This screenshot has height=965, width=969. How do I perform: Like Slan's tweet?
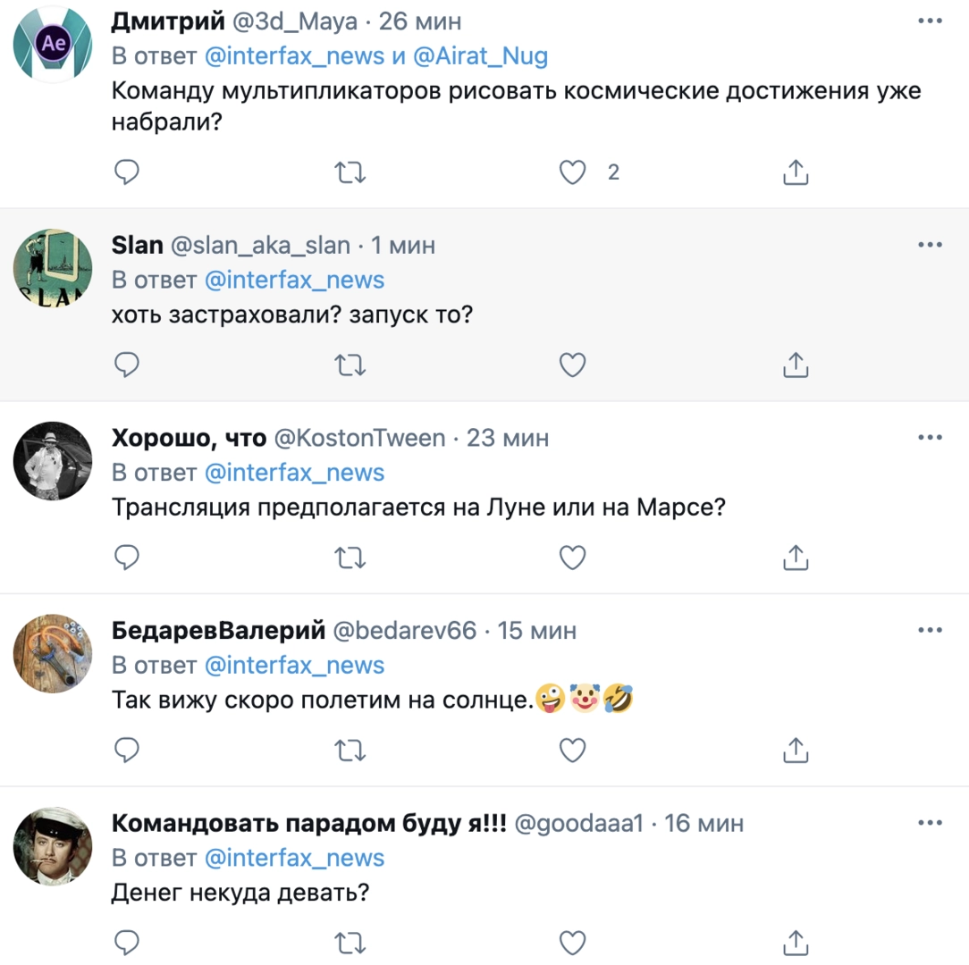click(572, 365)
